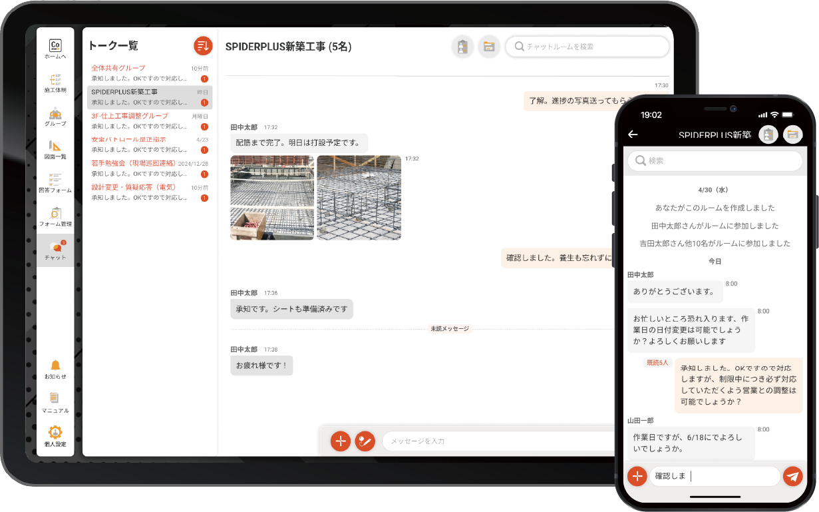Tap the album folder icon in phone header
The height and width of the screenshot is (512, 819).
(792, 134)
